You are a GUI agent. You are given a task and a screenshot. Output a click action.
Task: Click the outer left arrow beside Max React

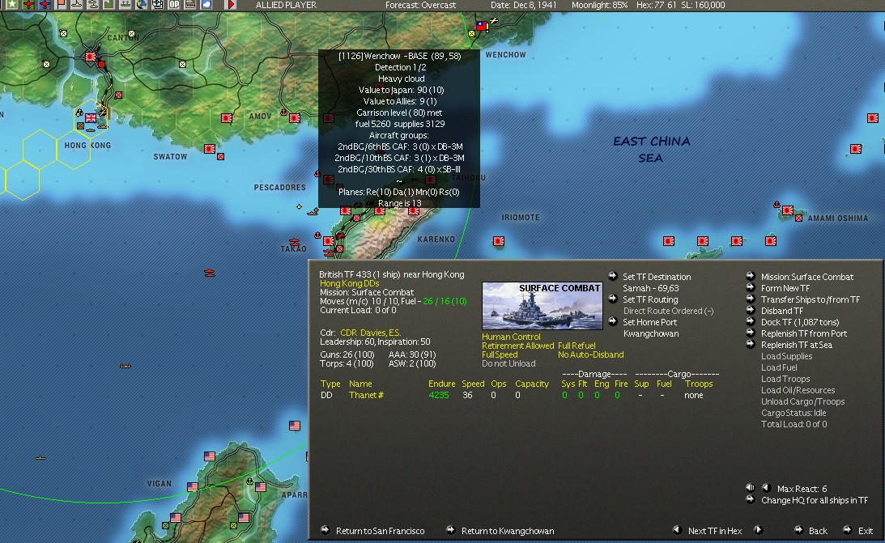tap(750, 488)
